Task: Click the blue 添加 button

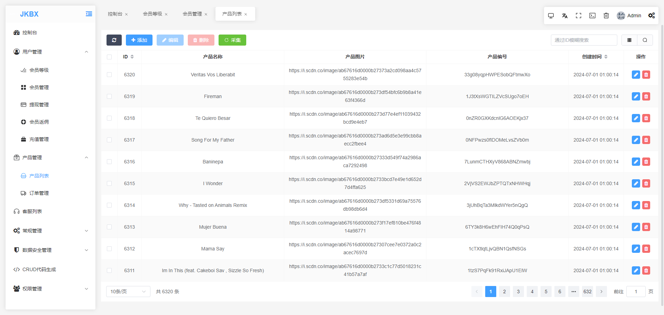Action: pos(139,40)
